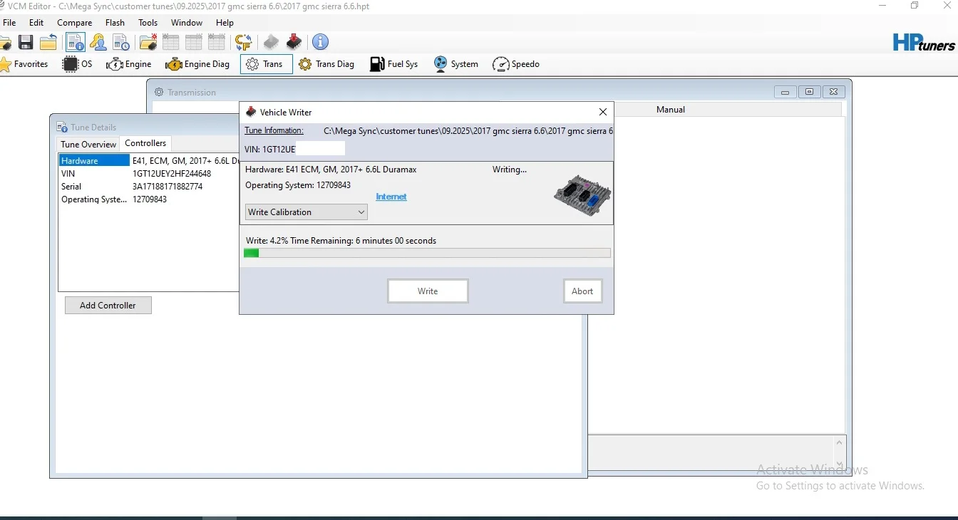
Task: Open the Fuel Sys section
Action: (x=394, y=64)
